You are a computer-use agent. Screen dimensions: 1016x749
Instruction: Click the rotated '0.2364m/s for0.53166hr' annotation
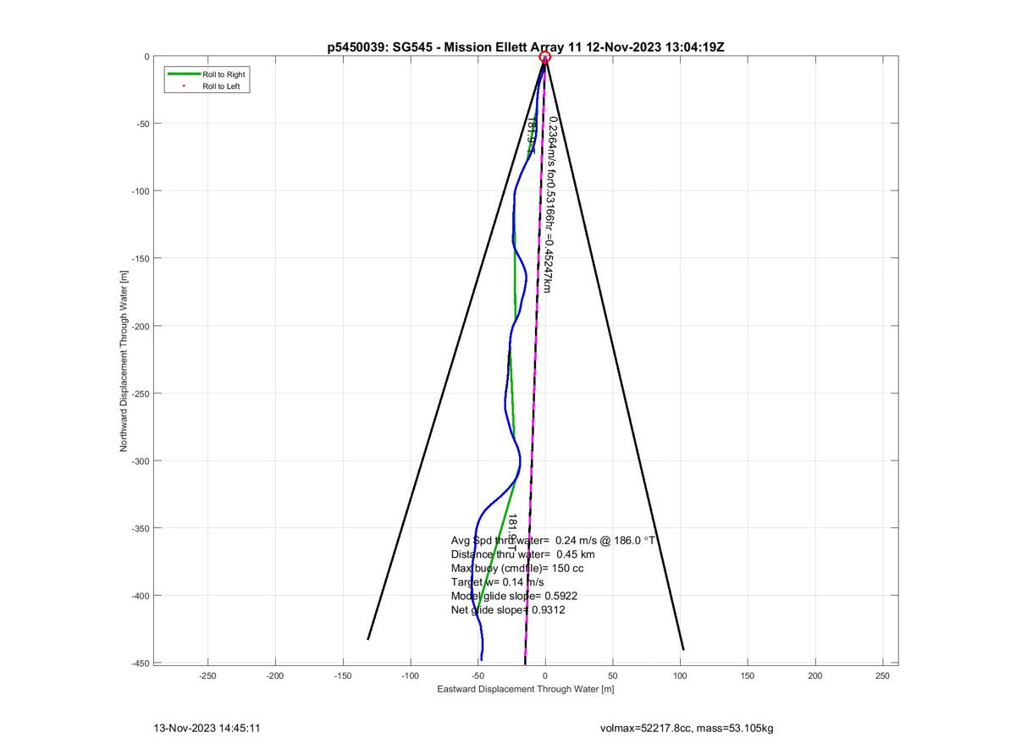tap(549, 205)
